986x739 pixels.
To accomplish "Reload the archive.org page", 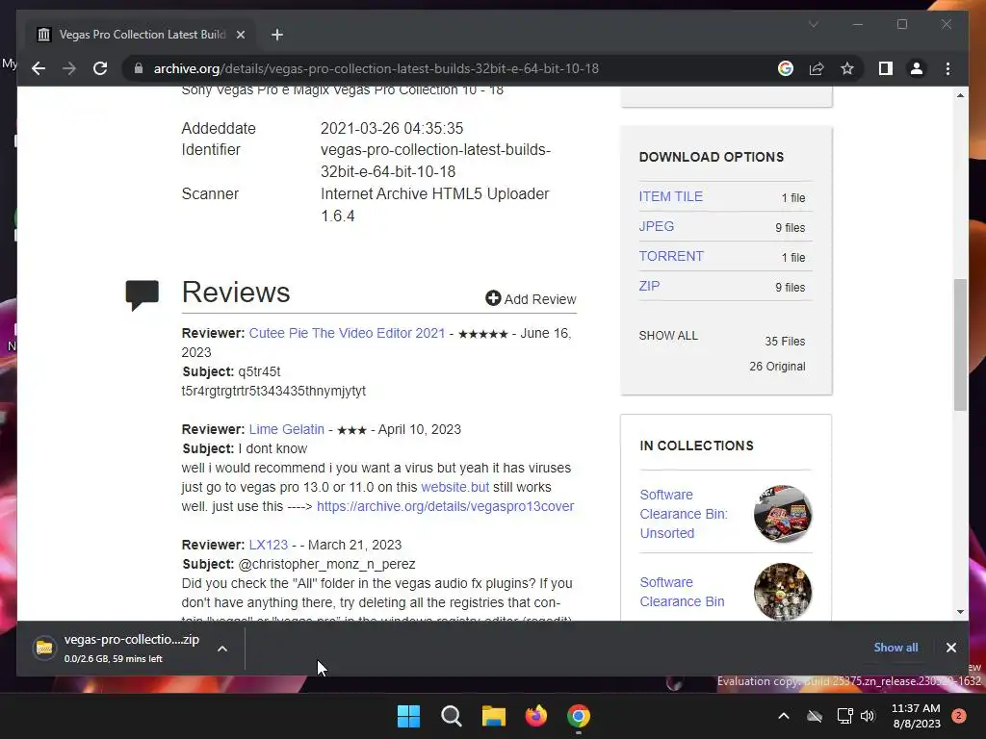I will pyautogui.click(x=100, y=68).
